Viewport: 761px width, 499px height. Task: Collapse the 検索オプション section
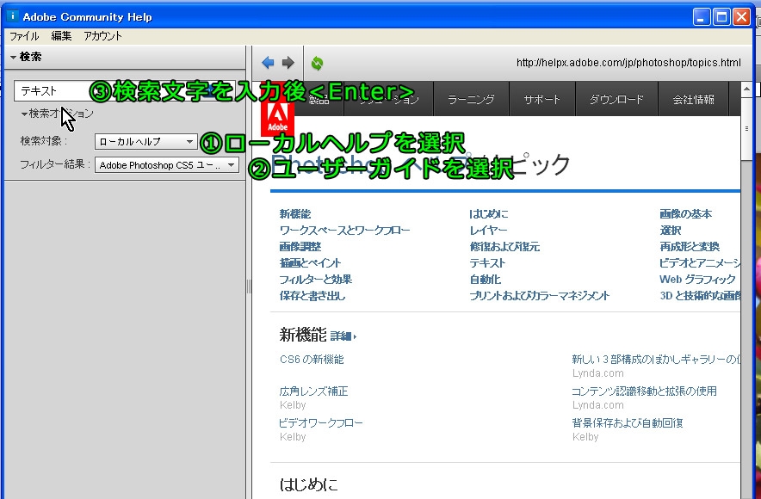tap(57, 114)
